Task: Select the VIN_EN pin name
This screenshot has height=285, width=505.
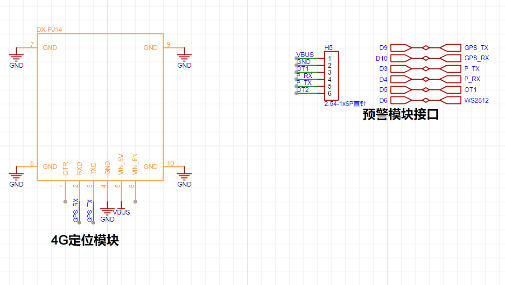Action: coord(135,164)
